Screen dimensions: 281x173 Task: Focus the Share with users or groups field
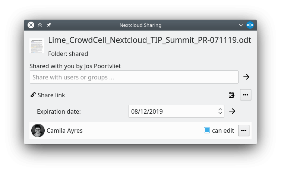tap(134, 77)
